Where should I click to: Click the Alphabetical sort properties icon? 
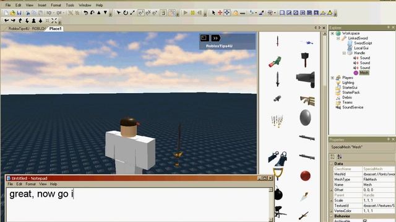(340, 157)
